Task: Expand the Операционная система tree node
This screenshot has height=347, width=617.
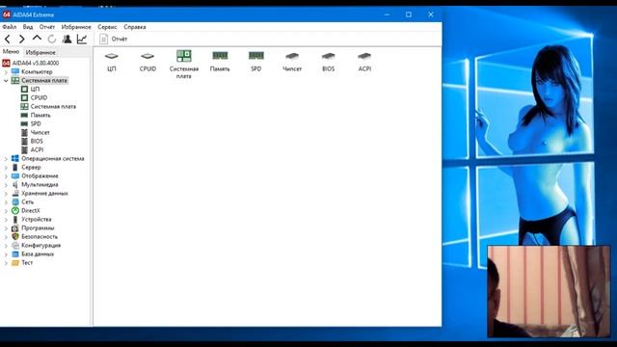Action: 6,159
